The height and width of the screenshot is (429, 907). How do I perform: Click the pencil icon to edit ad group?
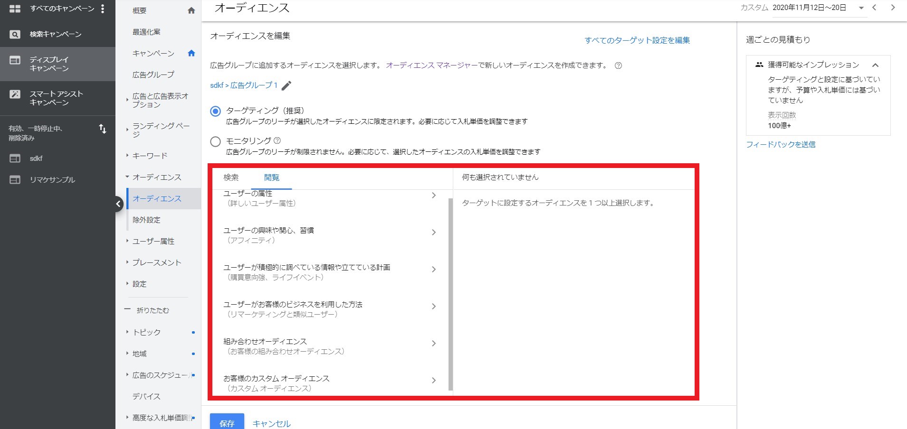[x=286, y=85]
